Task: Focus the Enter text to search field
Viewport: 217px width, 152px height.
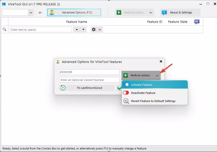Action: coord(41,29)
